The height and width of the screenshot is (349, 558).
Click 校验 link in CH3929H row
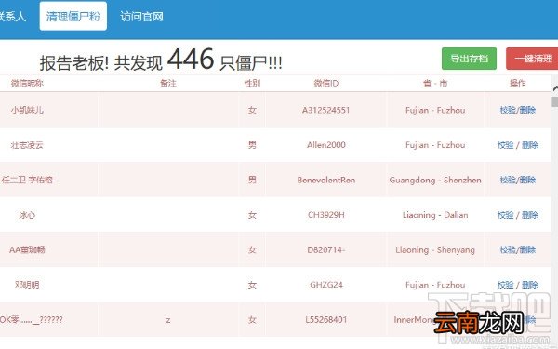click(505, 215)
